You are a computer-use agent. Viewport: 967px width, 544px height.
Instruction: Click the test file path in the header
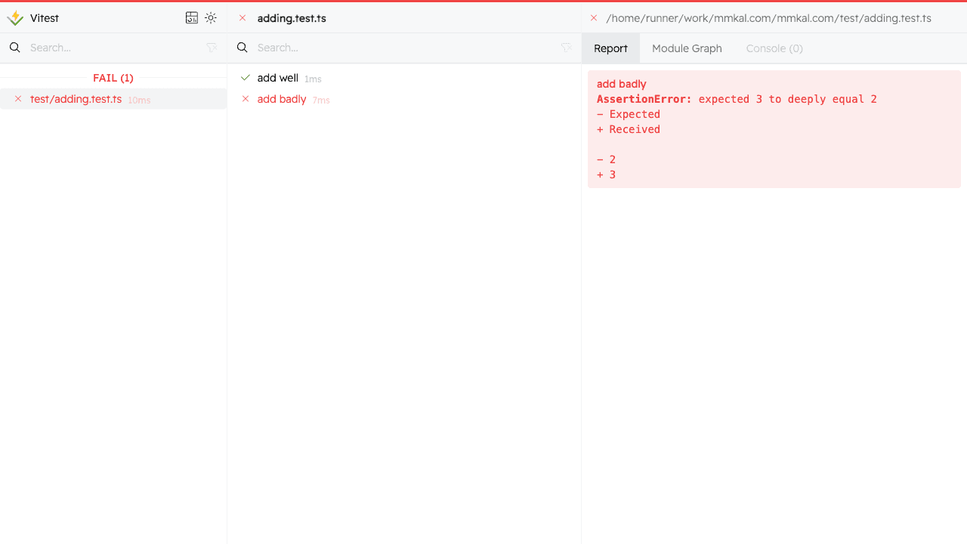click(x=768, y=18)
